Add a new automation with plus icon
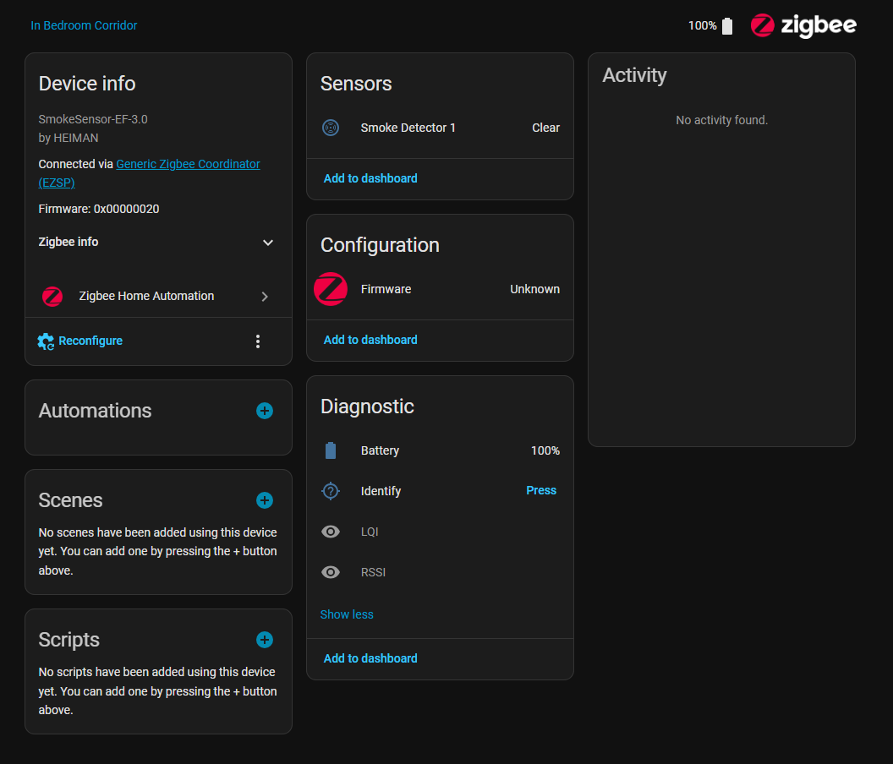The height and width of the screenshot is (764, 893). point(265,411)
